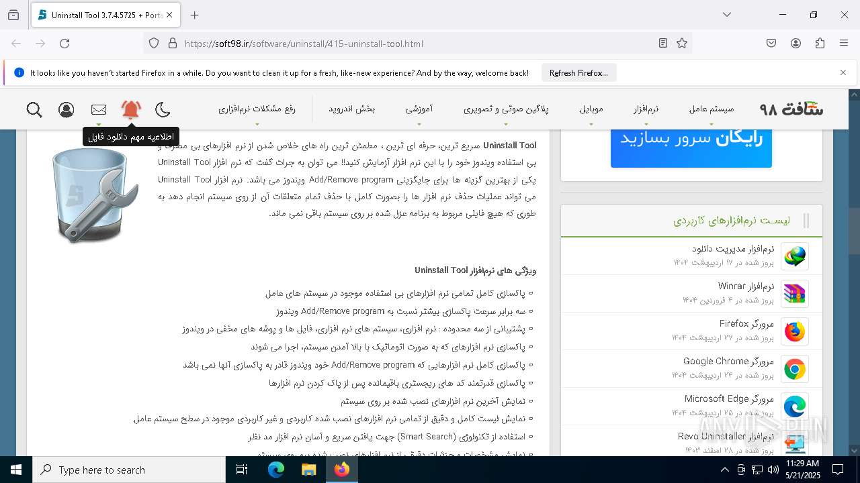Open the نرم‌افزار Winrar link
The width and height of the screenshot is (860, 483).
click(746, 286)
